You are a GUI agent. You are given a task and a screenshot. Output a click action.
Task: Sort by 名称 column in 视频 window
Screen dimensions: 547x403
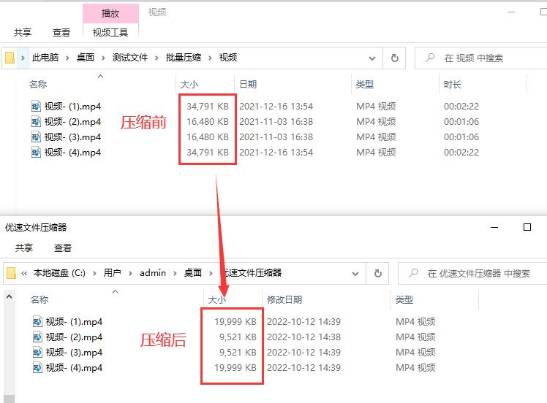[38, 84]
